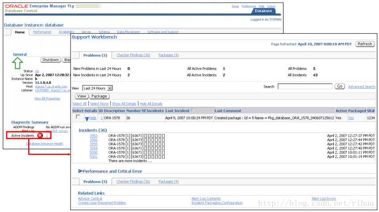Open incident 5000 link
This screenshot has height=212, width=379.
point(94,152)
